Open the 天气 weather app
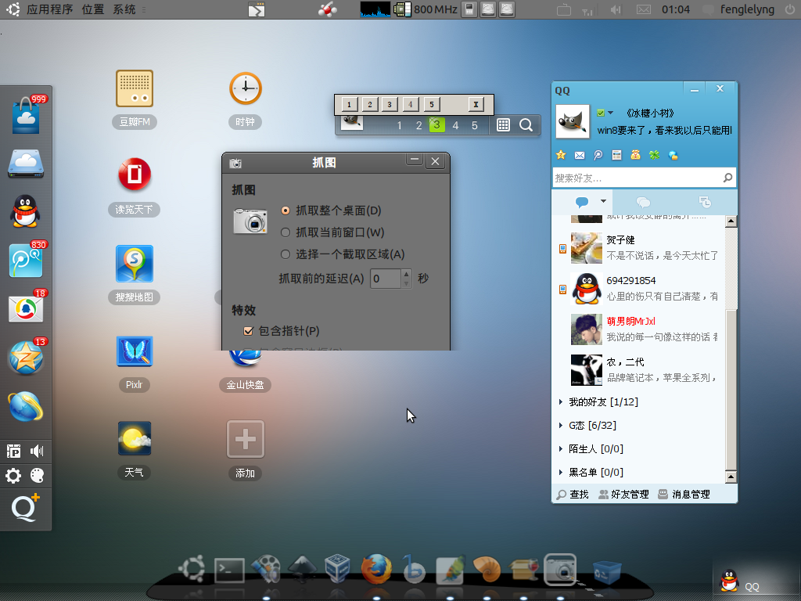The width and height of the screenshot is (801, 601). click(135, 438)
